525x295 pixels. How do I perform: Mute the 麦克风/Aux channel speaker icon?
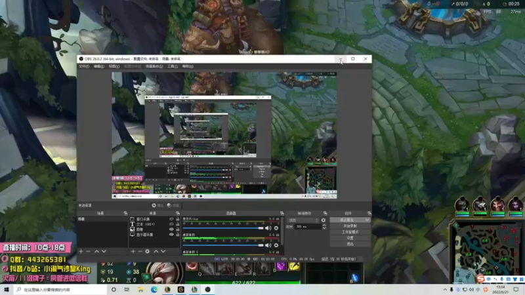pos(268,228)
